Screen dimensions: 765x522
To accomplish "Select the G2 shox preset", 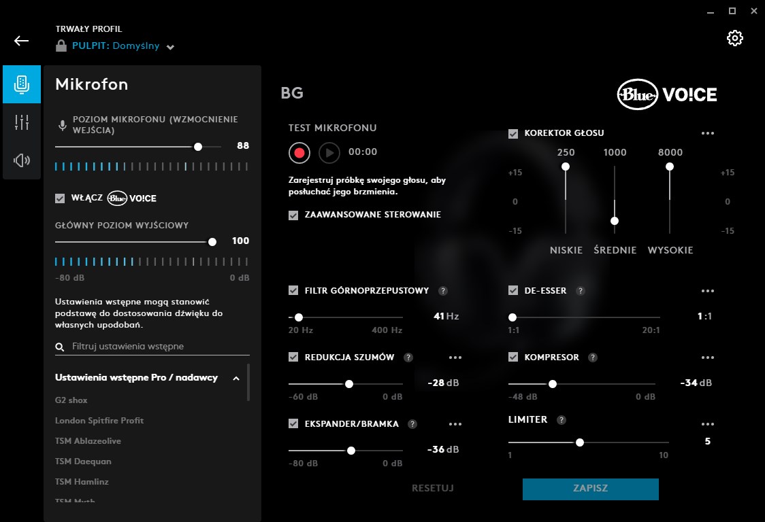I will point(71,400).
